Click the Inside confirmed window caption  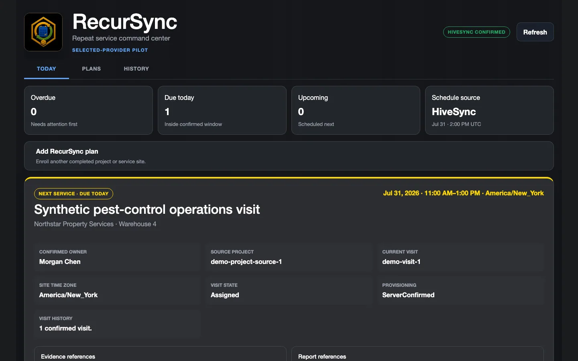pos(193,124)
